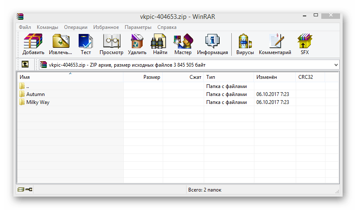
Task: Go up one folder level button
Action: (25, 65)
